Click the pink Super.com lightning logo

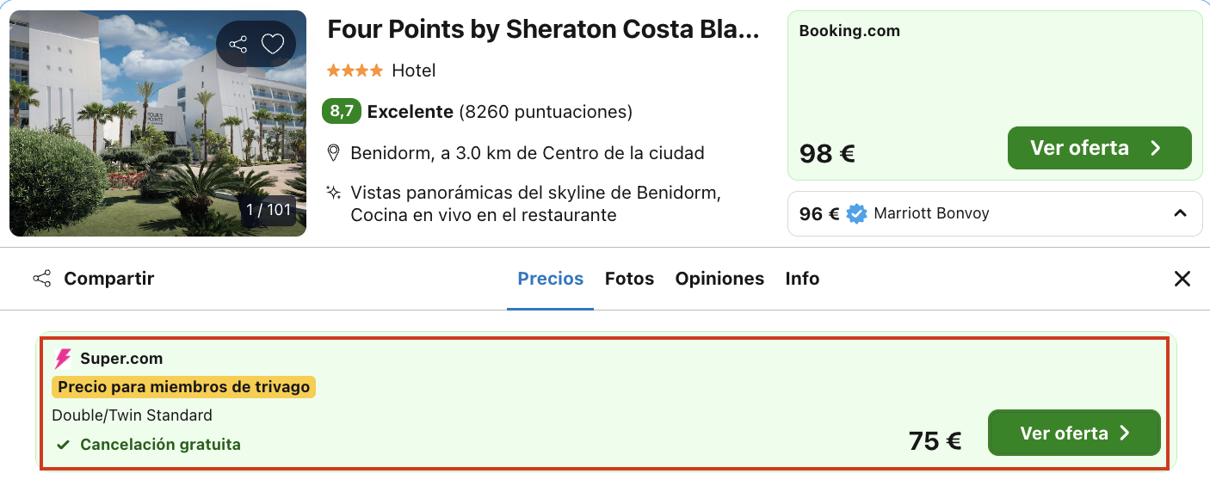click(x=63, y=359)
